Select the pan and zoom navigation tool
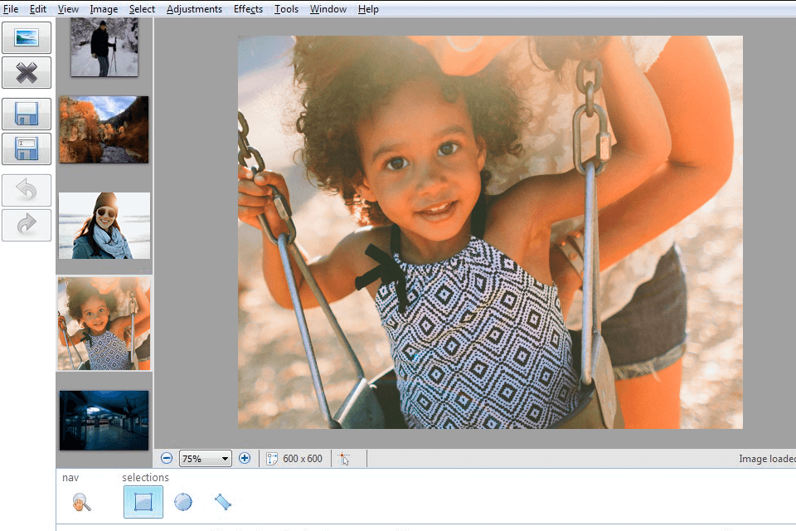The width and height of the screenshot is (796, 531). point(80,502)
